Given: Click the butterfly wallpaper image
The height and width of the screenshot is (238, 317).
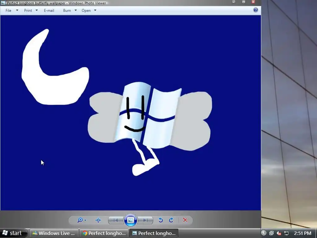Looking at the screenshot, I should [x=131, y=113].
